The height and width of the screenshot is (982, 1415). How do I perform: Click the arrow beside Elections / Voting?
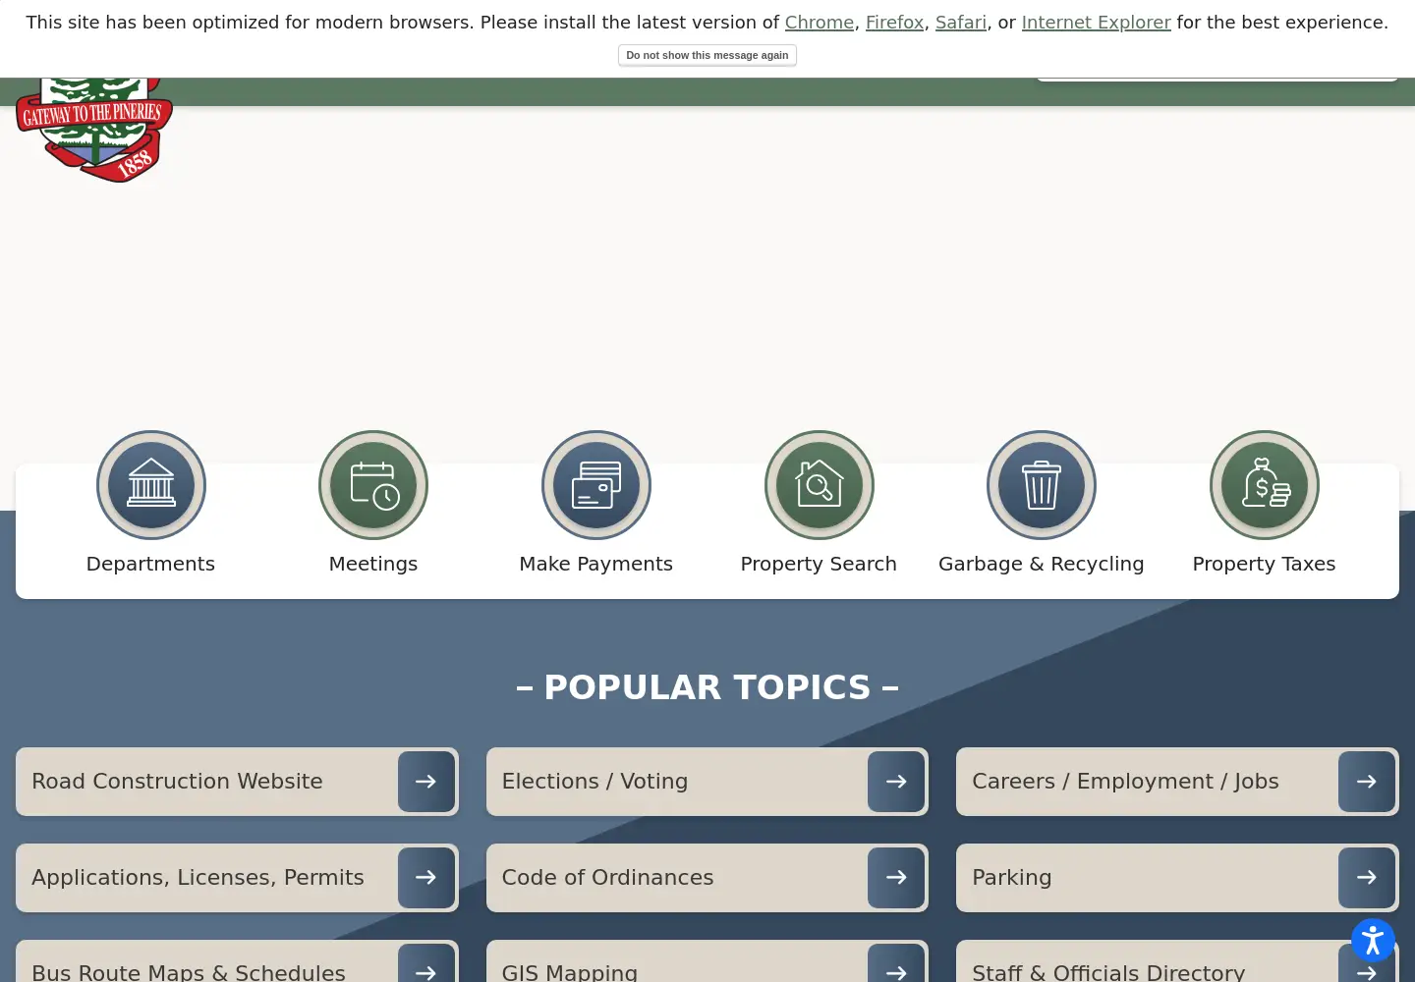coord(896,782)
